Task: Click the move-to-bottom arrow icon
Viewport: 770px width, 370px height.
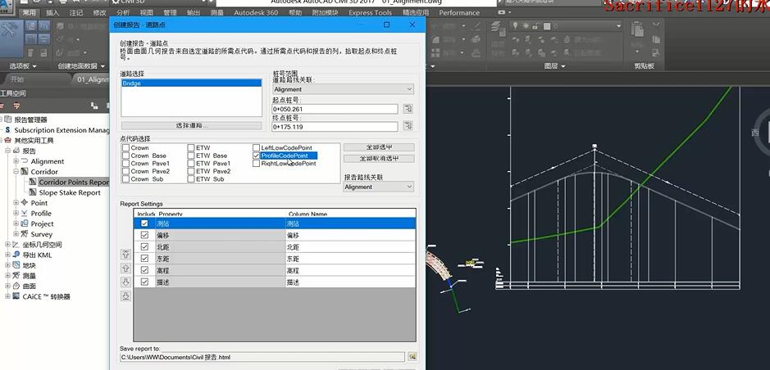Action: click(125, 296)
